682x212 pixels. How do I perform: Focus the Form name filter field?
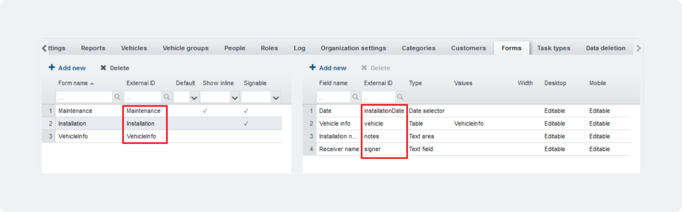[84, 97]
